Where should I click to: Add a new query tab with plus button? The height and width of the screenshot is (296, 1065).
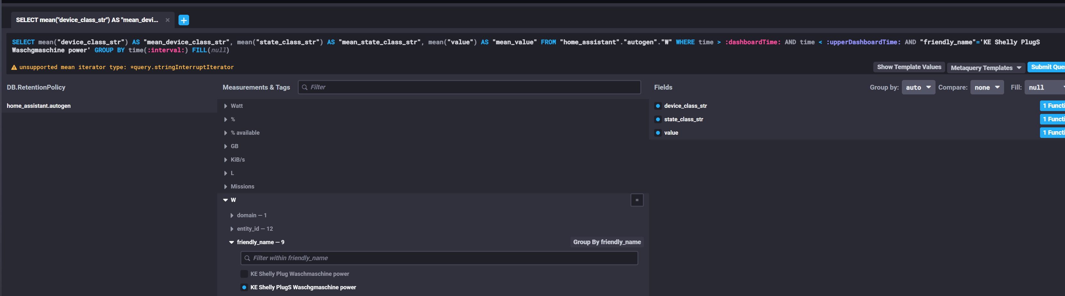click(x=184, y=20)
